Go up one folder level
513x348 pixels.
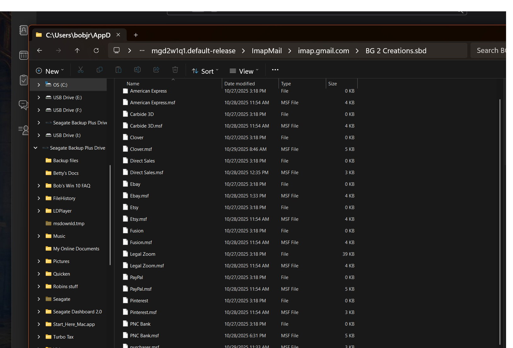pos(77,51)
